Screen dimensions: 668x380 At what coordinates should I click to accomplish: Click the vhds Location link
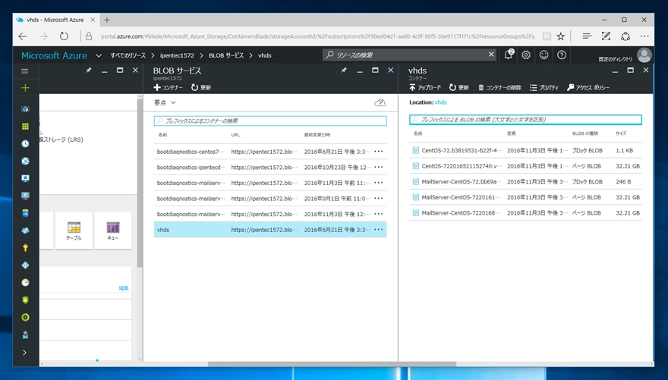point(440,102)
